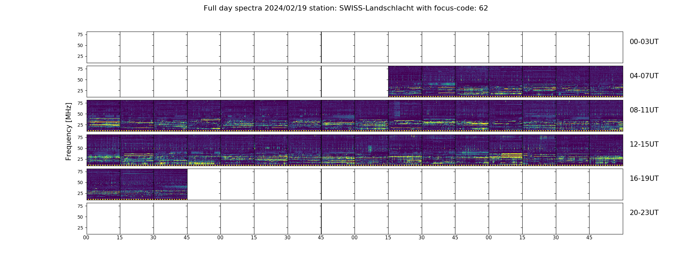Click the 50 MHz tick of 12-15UT row

pos(80,148)
